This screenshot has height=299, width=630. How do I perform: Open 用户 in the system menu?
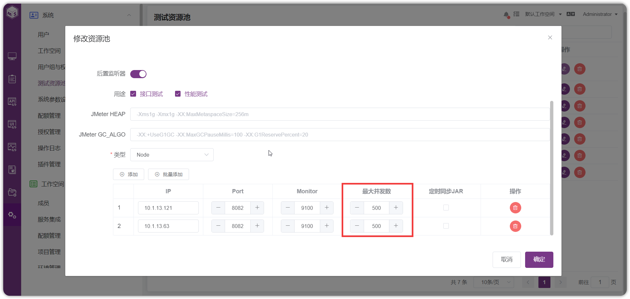point(44,35)
